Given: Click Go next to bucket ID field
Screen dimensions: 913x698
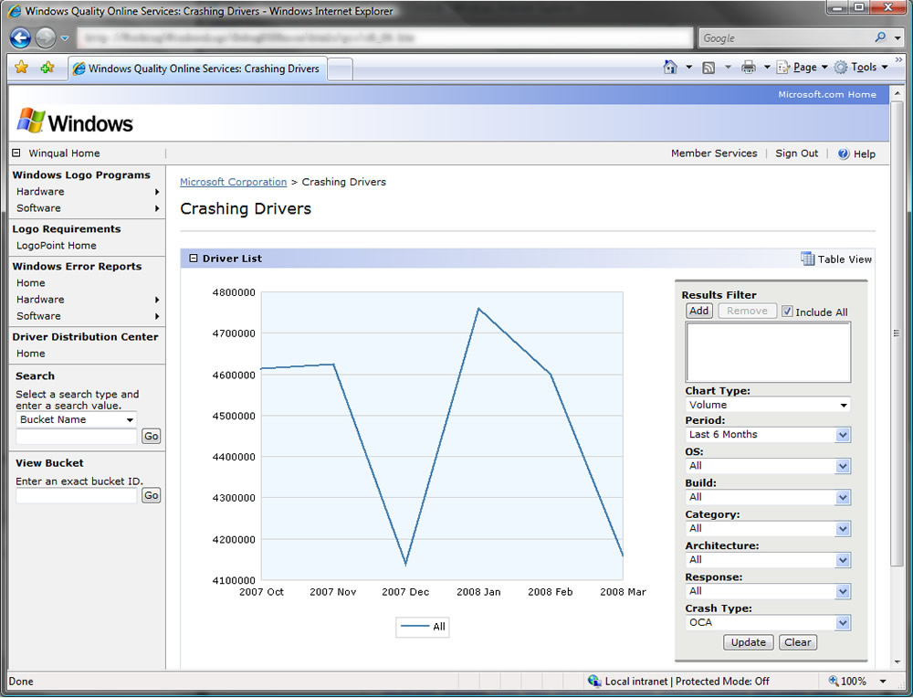Looking at the screenshot, I should tap(152, 495).
